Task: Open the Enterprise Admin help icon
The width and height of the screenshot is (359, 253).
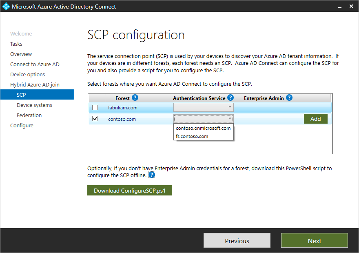Action: point(289,98)
